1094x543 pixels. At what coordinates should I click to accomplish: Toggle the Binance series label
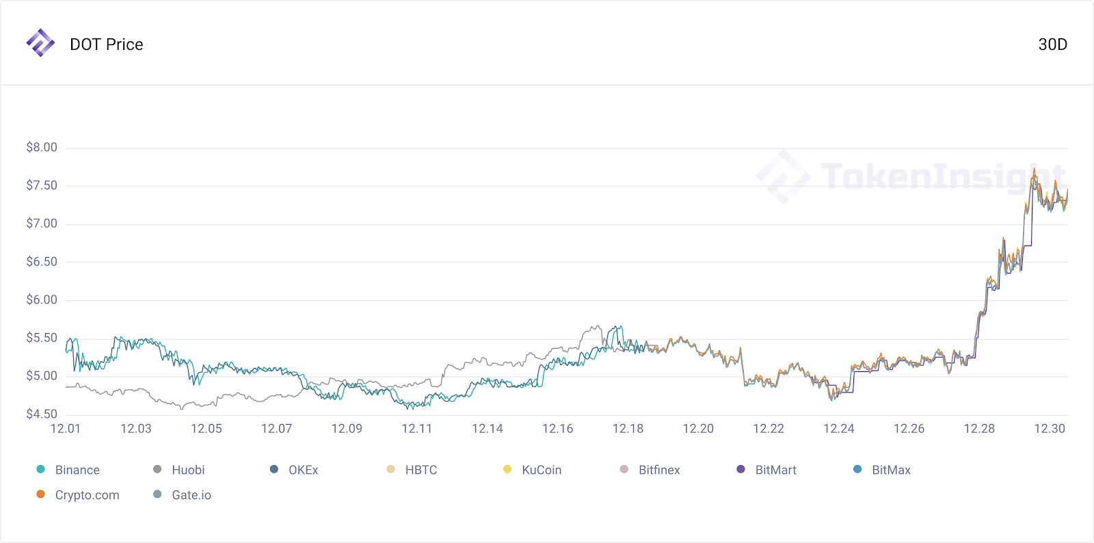point(77,470)
